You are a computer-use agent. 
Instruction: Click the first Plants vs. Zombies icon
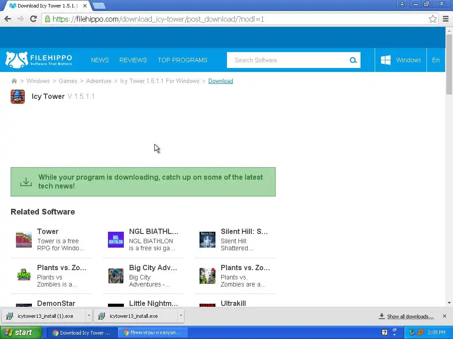click(x=24, y=275)
